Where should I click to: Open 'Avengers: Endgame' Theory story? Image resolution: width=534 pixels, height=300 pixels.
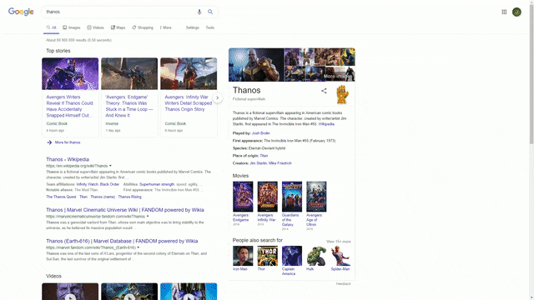(129, 106)
